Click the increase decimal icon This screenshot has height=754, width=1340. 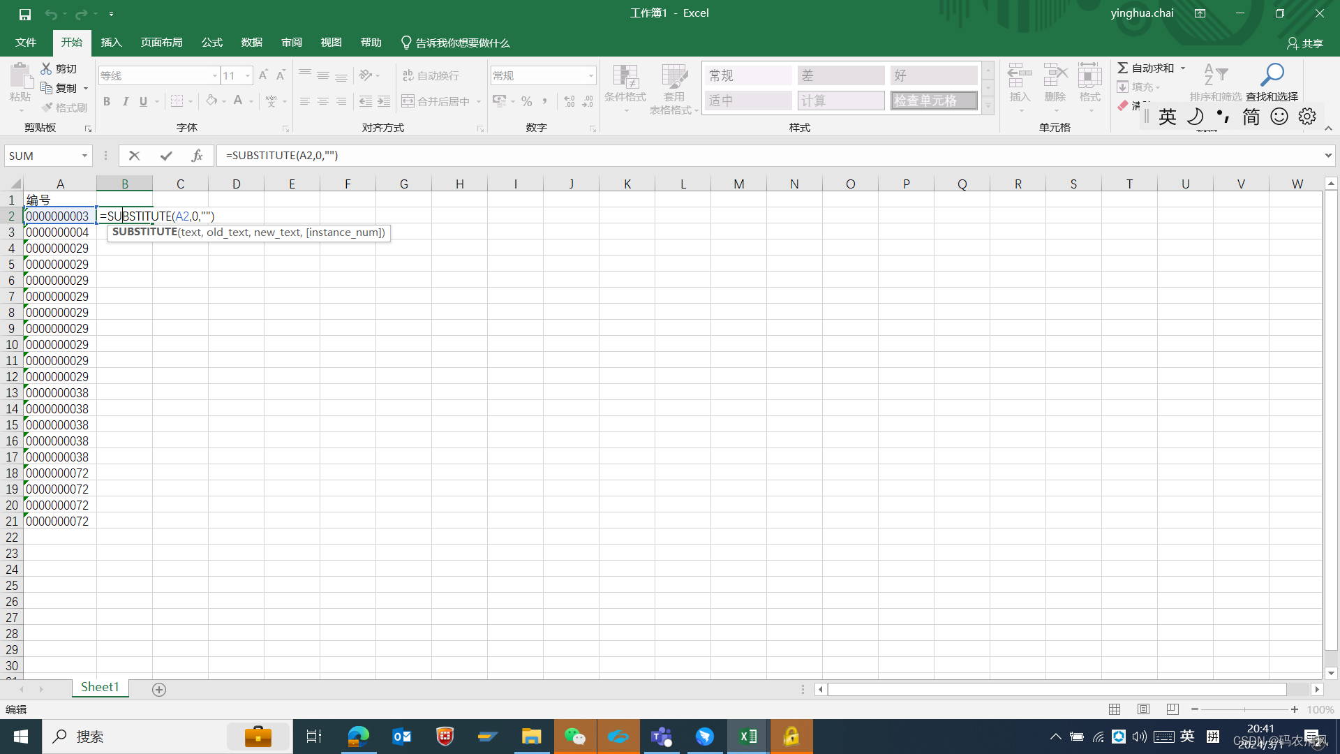pyautogui.click(x=570, y=102)
